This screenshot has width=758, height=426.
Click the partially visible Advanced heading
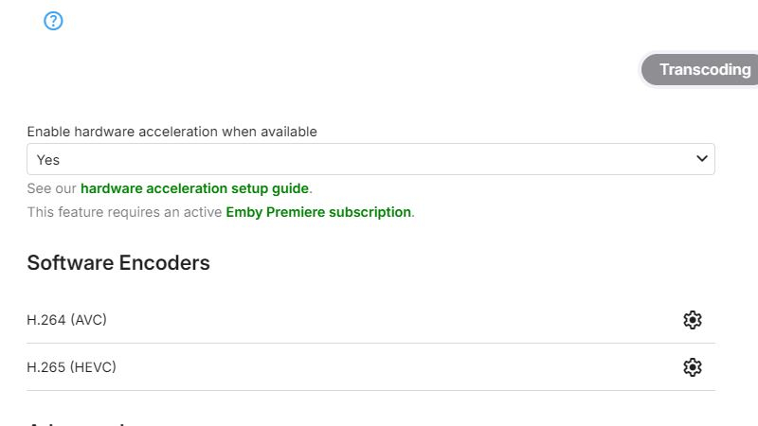76,423
